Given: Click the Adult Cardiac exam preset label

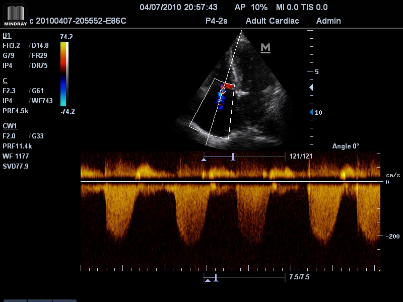Looking at the screenshot, I should click(272, 21).
